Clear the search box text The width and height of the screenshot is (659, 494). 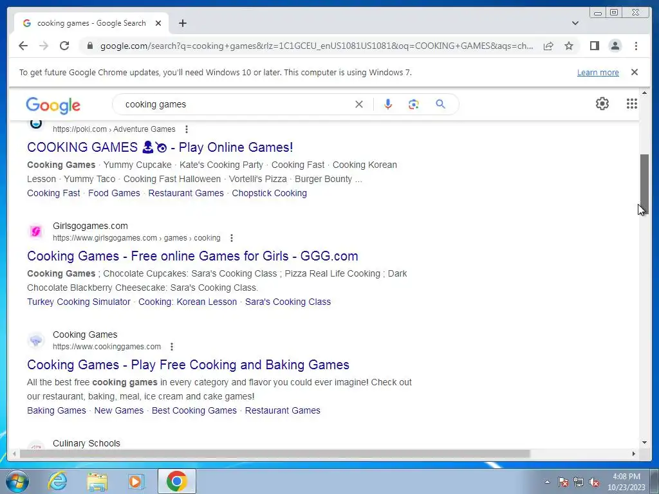[359, 104]
